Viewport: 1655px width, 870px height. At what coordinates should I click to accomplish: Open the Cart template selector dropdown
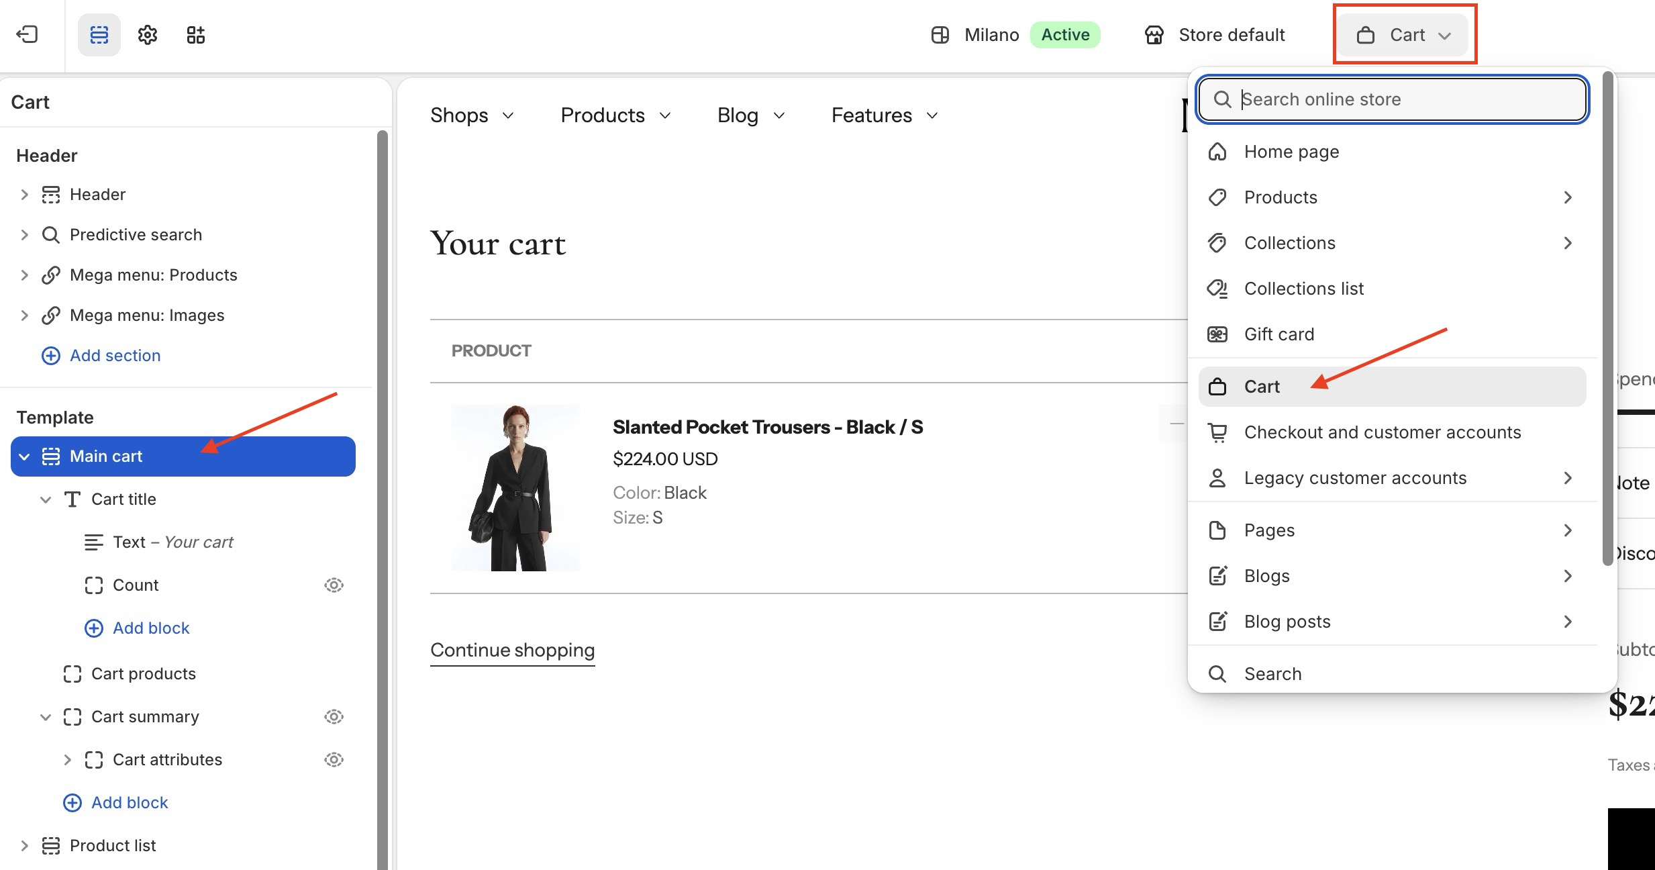click(x=1404, y=35)
